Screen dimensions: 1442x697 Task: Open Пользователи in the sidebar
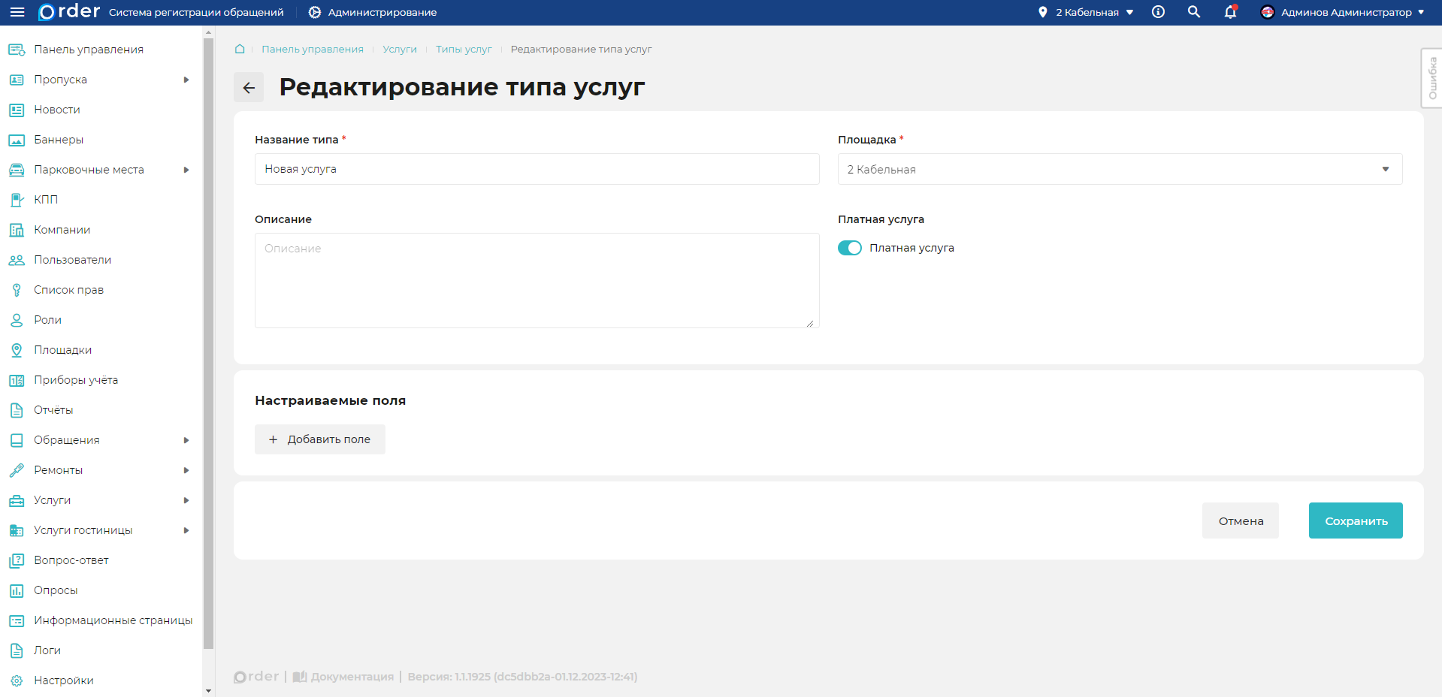[72, 260]
